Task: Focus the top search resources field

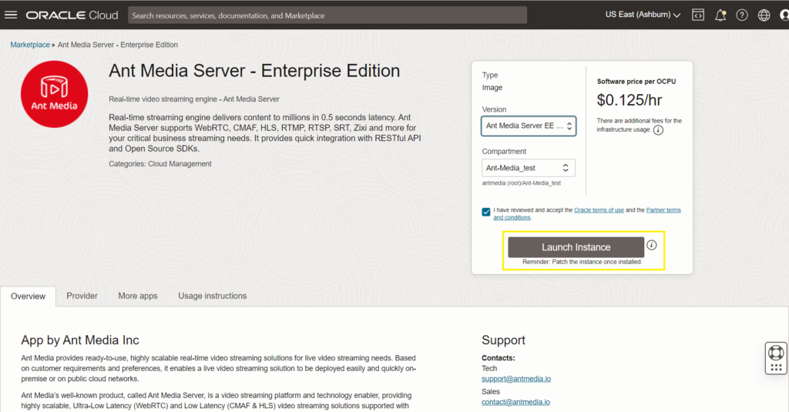Action: [x=327, y=15]
